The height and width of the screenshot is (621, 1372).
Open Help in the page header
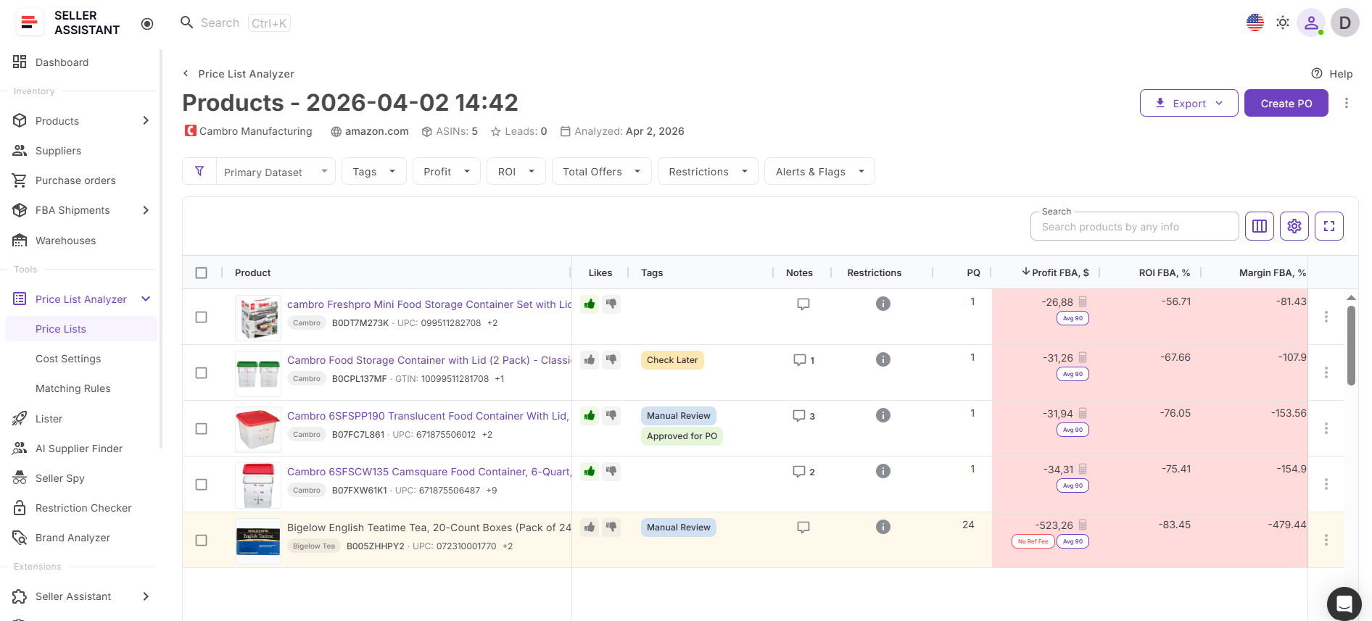[1332, 73]
